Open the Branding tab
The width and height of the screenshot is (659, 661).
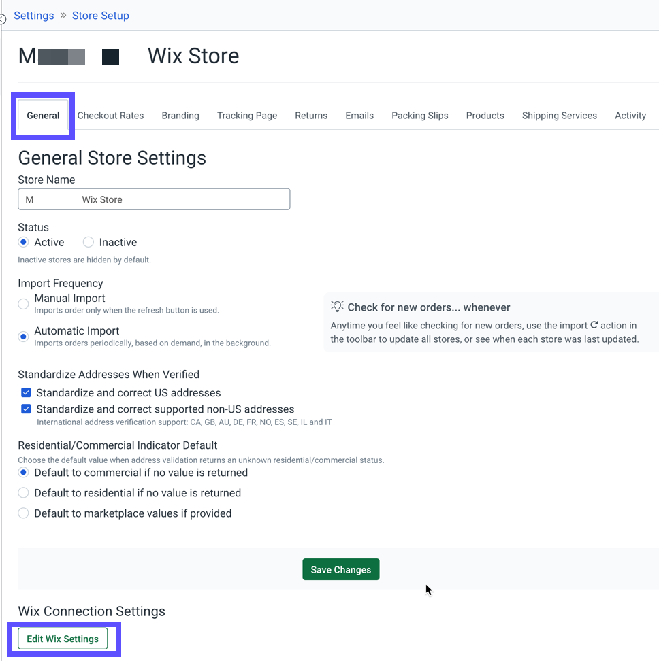180,116
